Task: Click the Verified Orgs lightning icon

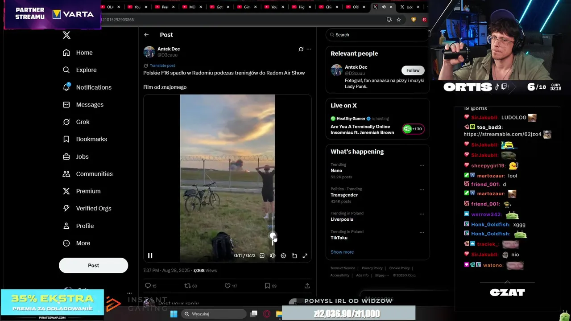Action: pyautogui.click(x=66, y=208)
